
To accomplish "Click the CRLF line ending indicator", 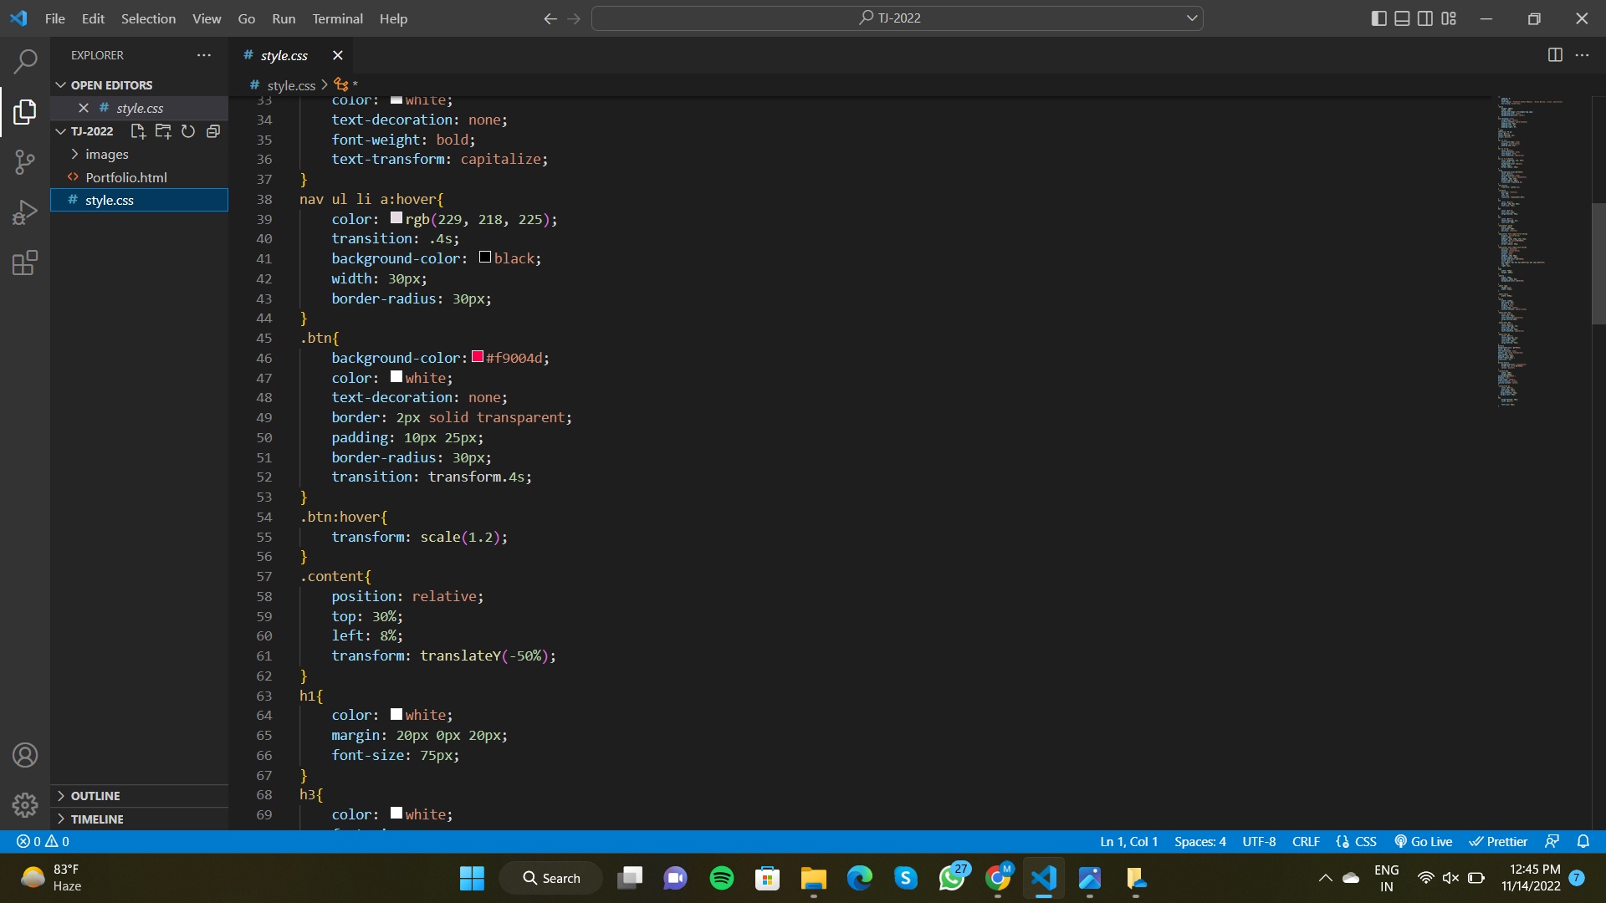I will pyautogui.click(x=1306, y=841).
